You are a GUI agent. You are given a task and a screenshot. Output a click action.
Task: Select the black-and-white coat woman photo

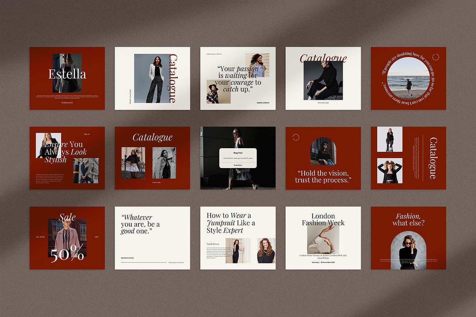click(x=164, y=163)
